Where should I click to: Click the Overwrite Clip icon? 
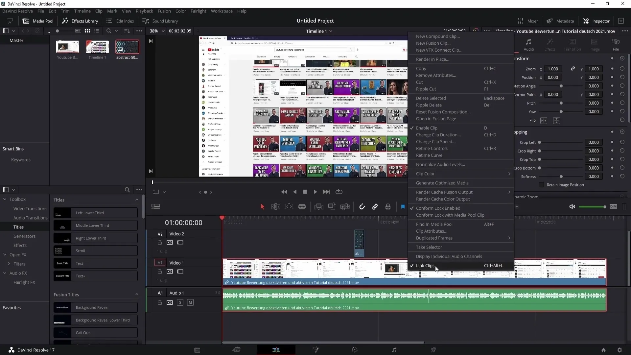click(332, 207)
